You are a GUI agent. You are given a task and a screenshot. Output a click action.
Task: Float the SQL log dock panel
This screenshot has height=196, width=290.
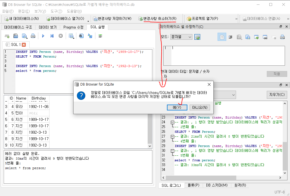pyautogui.click(x=281, y=85)
